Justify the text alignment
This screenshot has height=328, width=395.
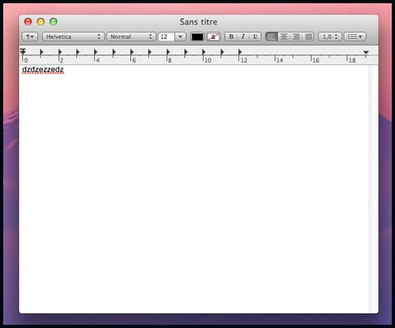coord(308,37)
